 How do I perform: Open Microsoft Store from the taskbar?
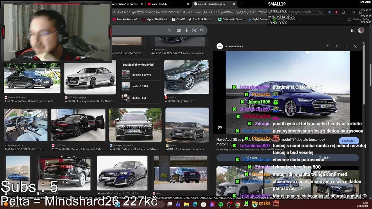click(204, 205)
